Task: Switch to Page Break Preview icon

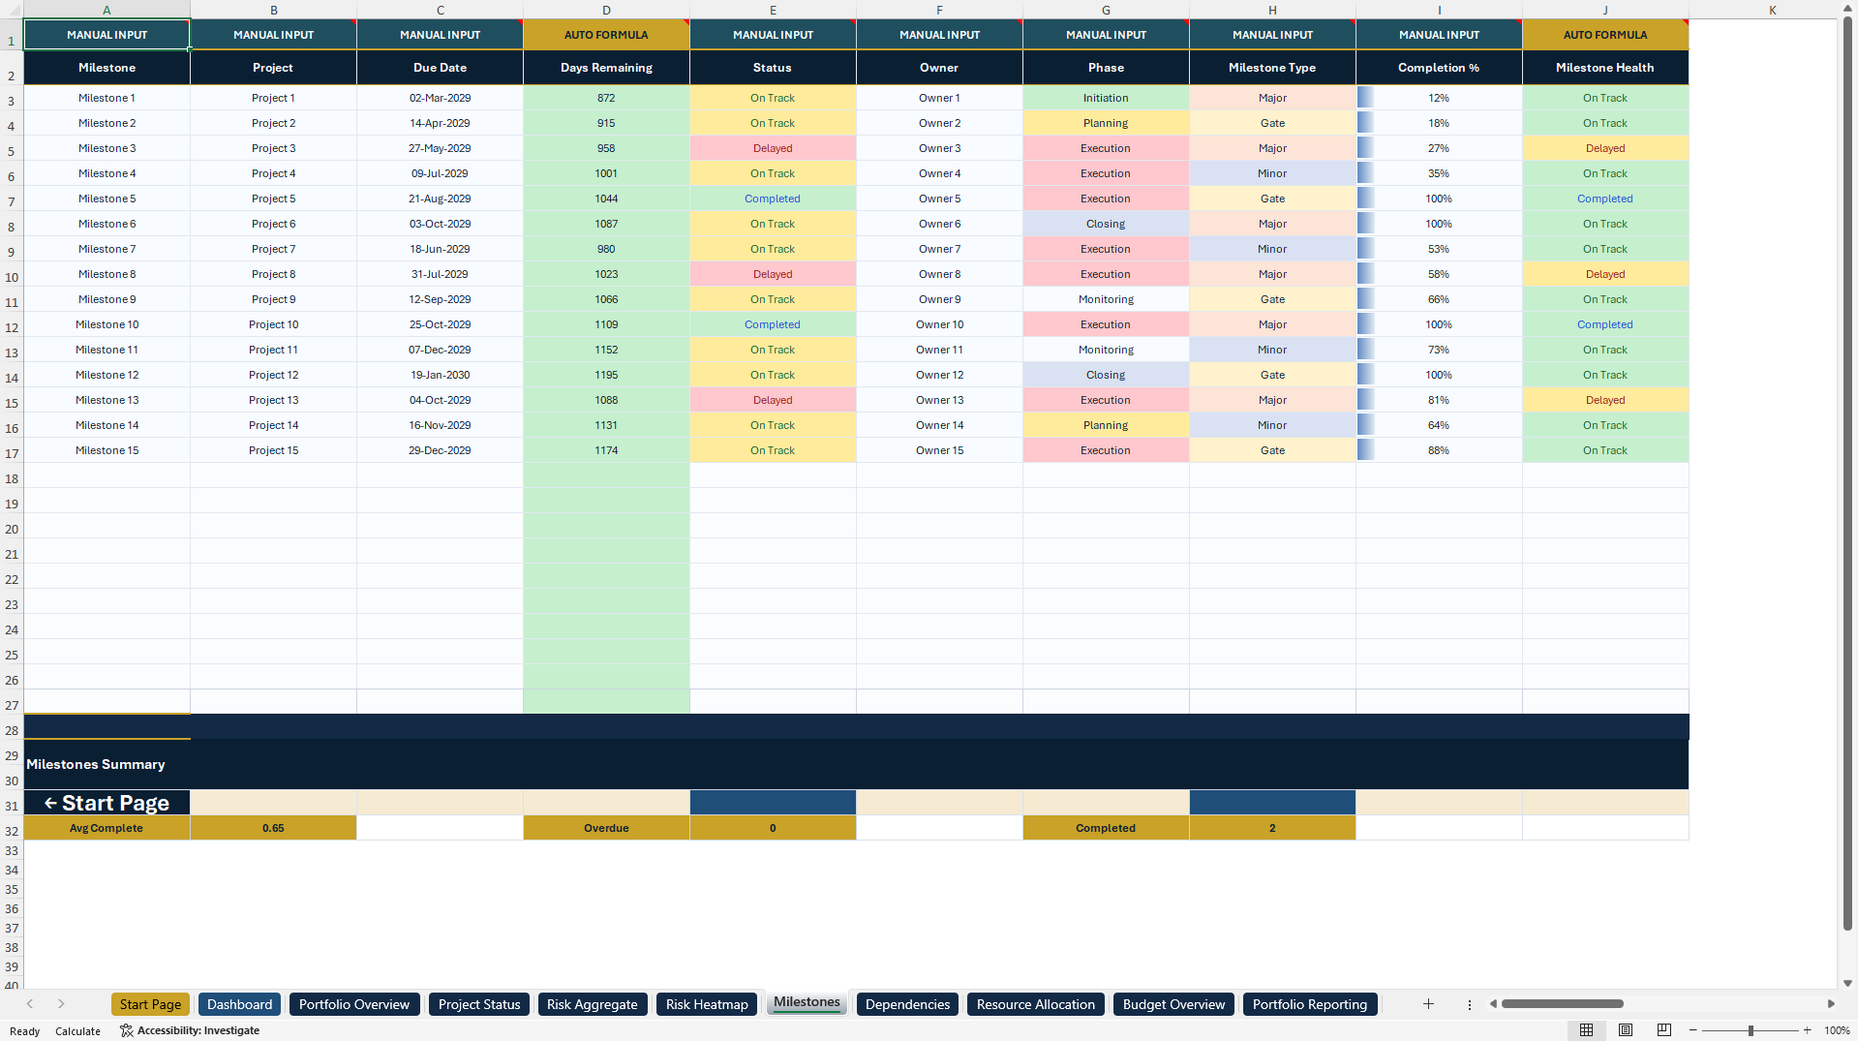Action: tap(1664, 1030)
